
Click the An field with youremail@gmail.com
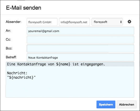[x=80, y=31]
